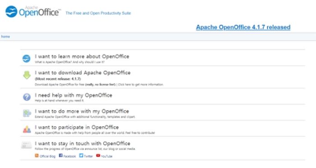
Task: Click Download Apache OpenOffice for free text
Action: pyautogui.click(x=60, y=84)
